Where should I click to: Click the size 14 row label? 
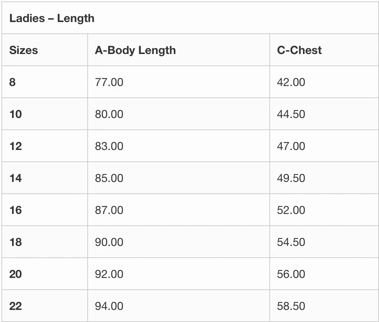[15, 178]
